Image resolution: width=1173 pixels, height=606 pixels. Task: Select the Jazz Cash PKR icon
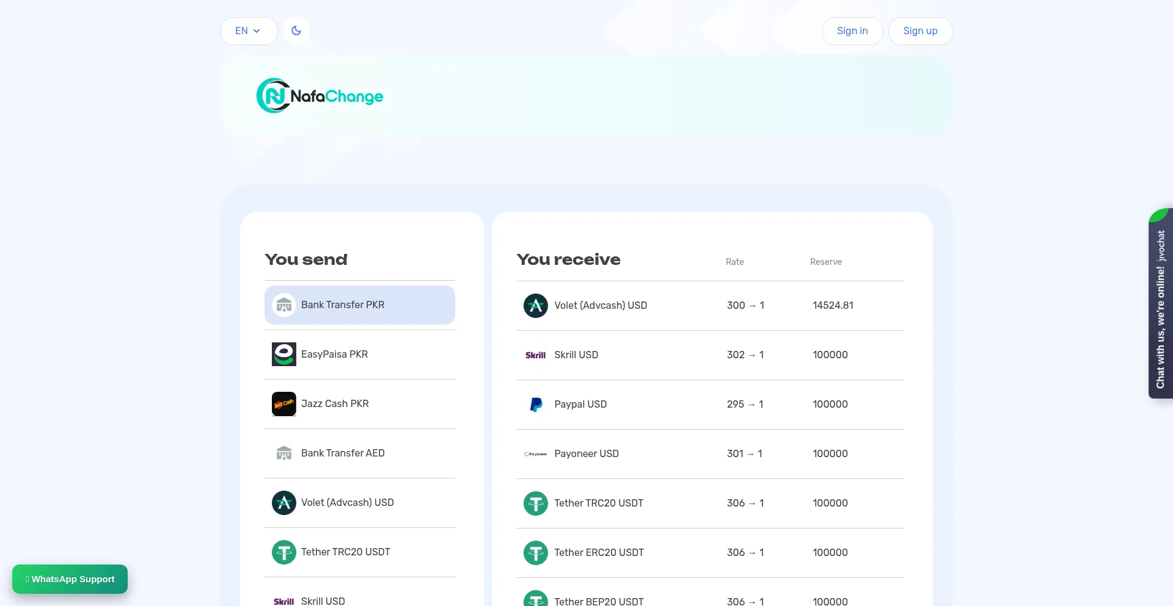283,403
